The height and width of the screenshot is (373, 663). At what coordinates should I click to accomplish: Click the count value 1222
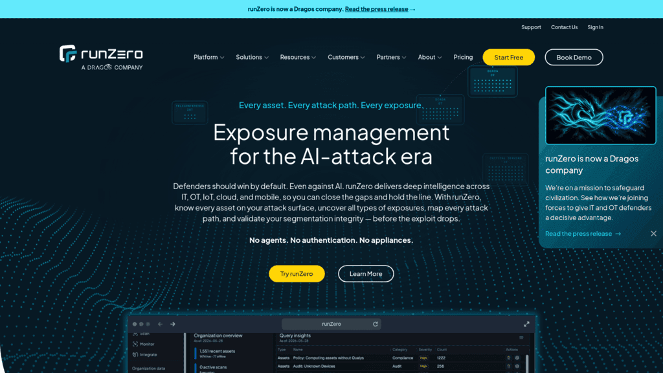click(x=441, y=357)
